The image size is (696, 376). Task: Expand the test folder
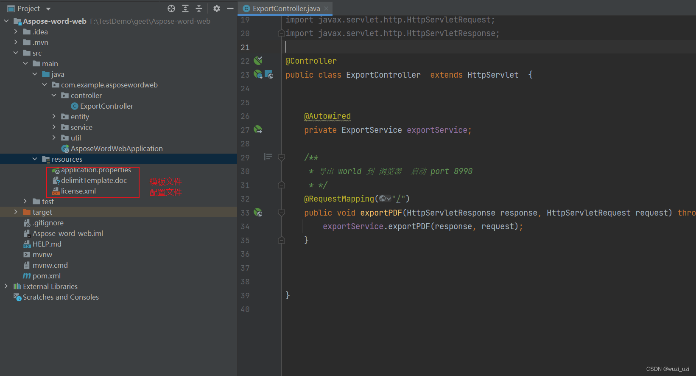click(25, 201)
